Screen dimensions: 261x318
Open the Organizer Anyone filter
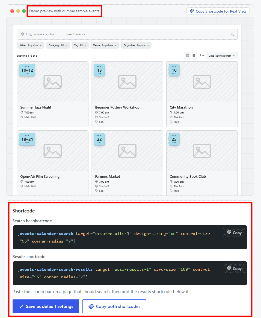[x=136, y=45]
